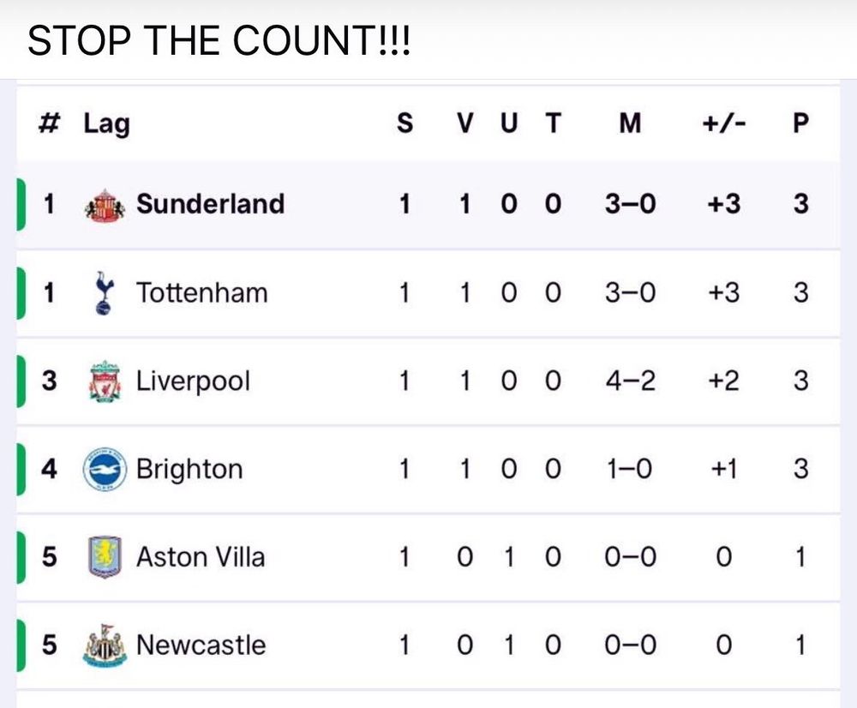Click the Sunderland club crest
This screenshot has height=708, width=857.
pos(105,205)
